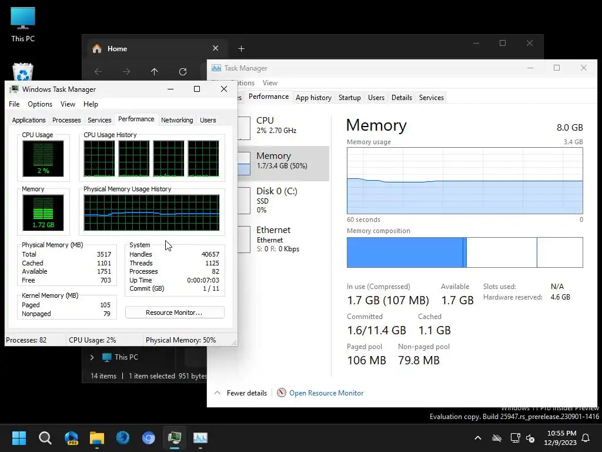Switch to Users tab in new Task Manager

coord(376,98)
